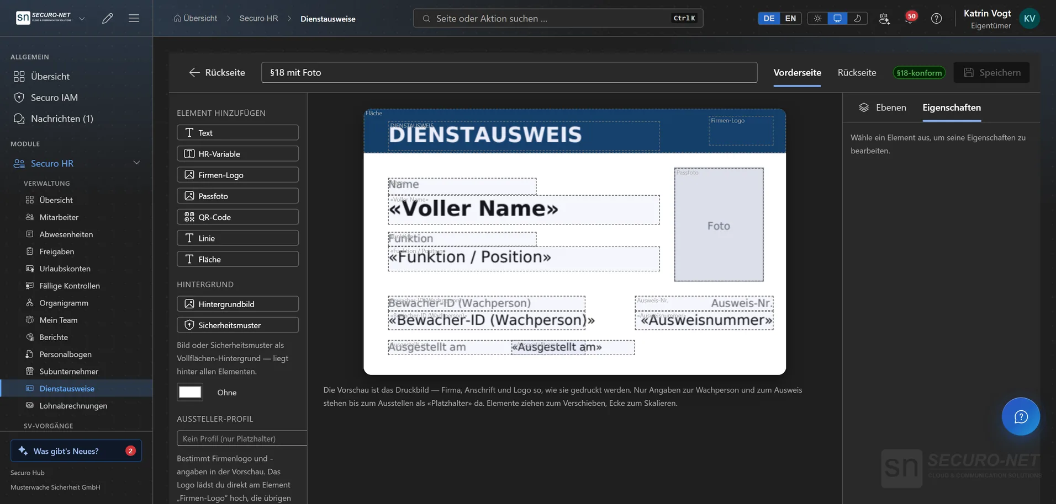Go to Übersicht breadcrumb
This screenshot has height=504, width=1056.
pos(196,18)
